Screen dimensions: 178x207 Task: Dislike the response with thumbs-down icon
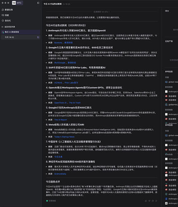tap(150, 201)
